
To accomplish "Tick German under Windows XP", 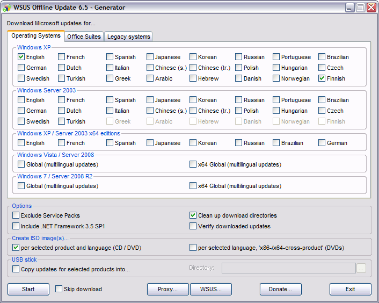I will (21, 68).
